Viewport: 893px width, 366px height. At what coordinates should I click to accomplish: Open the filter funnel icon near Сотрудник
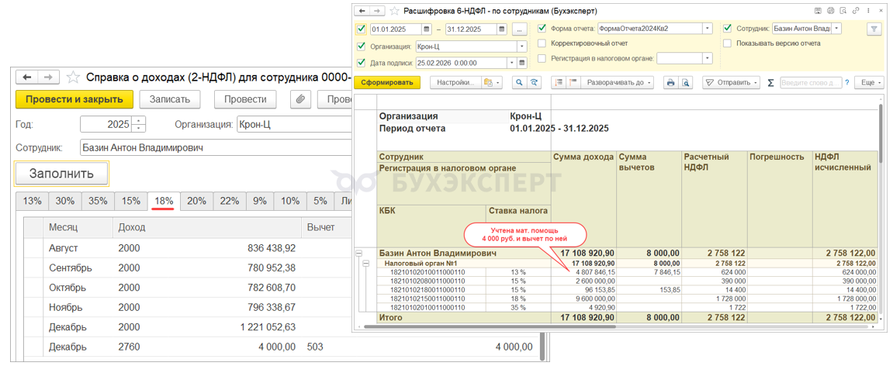[x=874, y=29]
